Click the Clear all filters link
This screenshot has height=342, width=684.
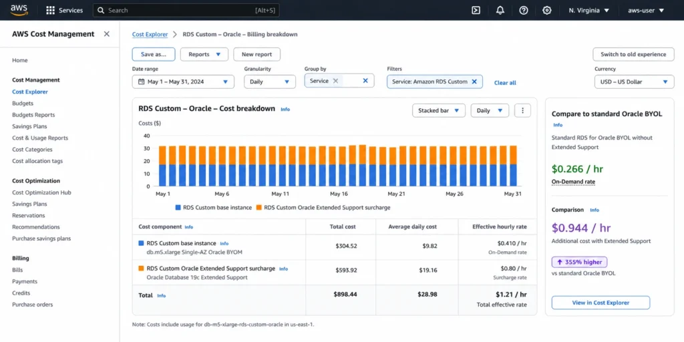505,82
